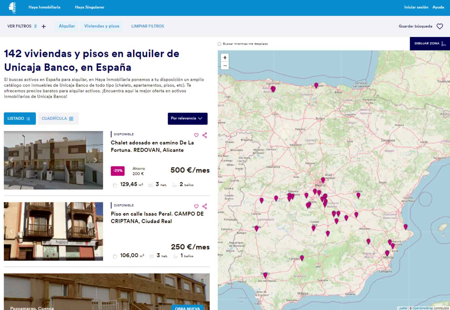
Task: Share the Campo de Criptana piso
Action: 204,206
